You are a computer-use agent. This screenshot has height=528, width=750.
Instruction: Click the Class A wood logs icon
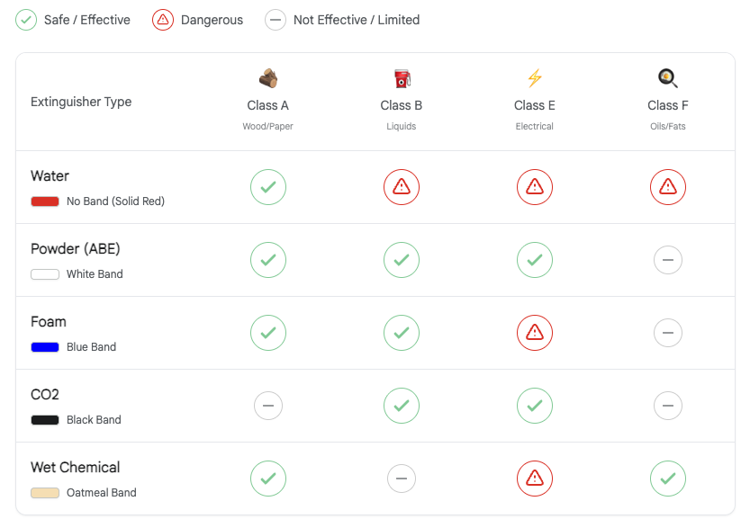[x=268, y=78]
